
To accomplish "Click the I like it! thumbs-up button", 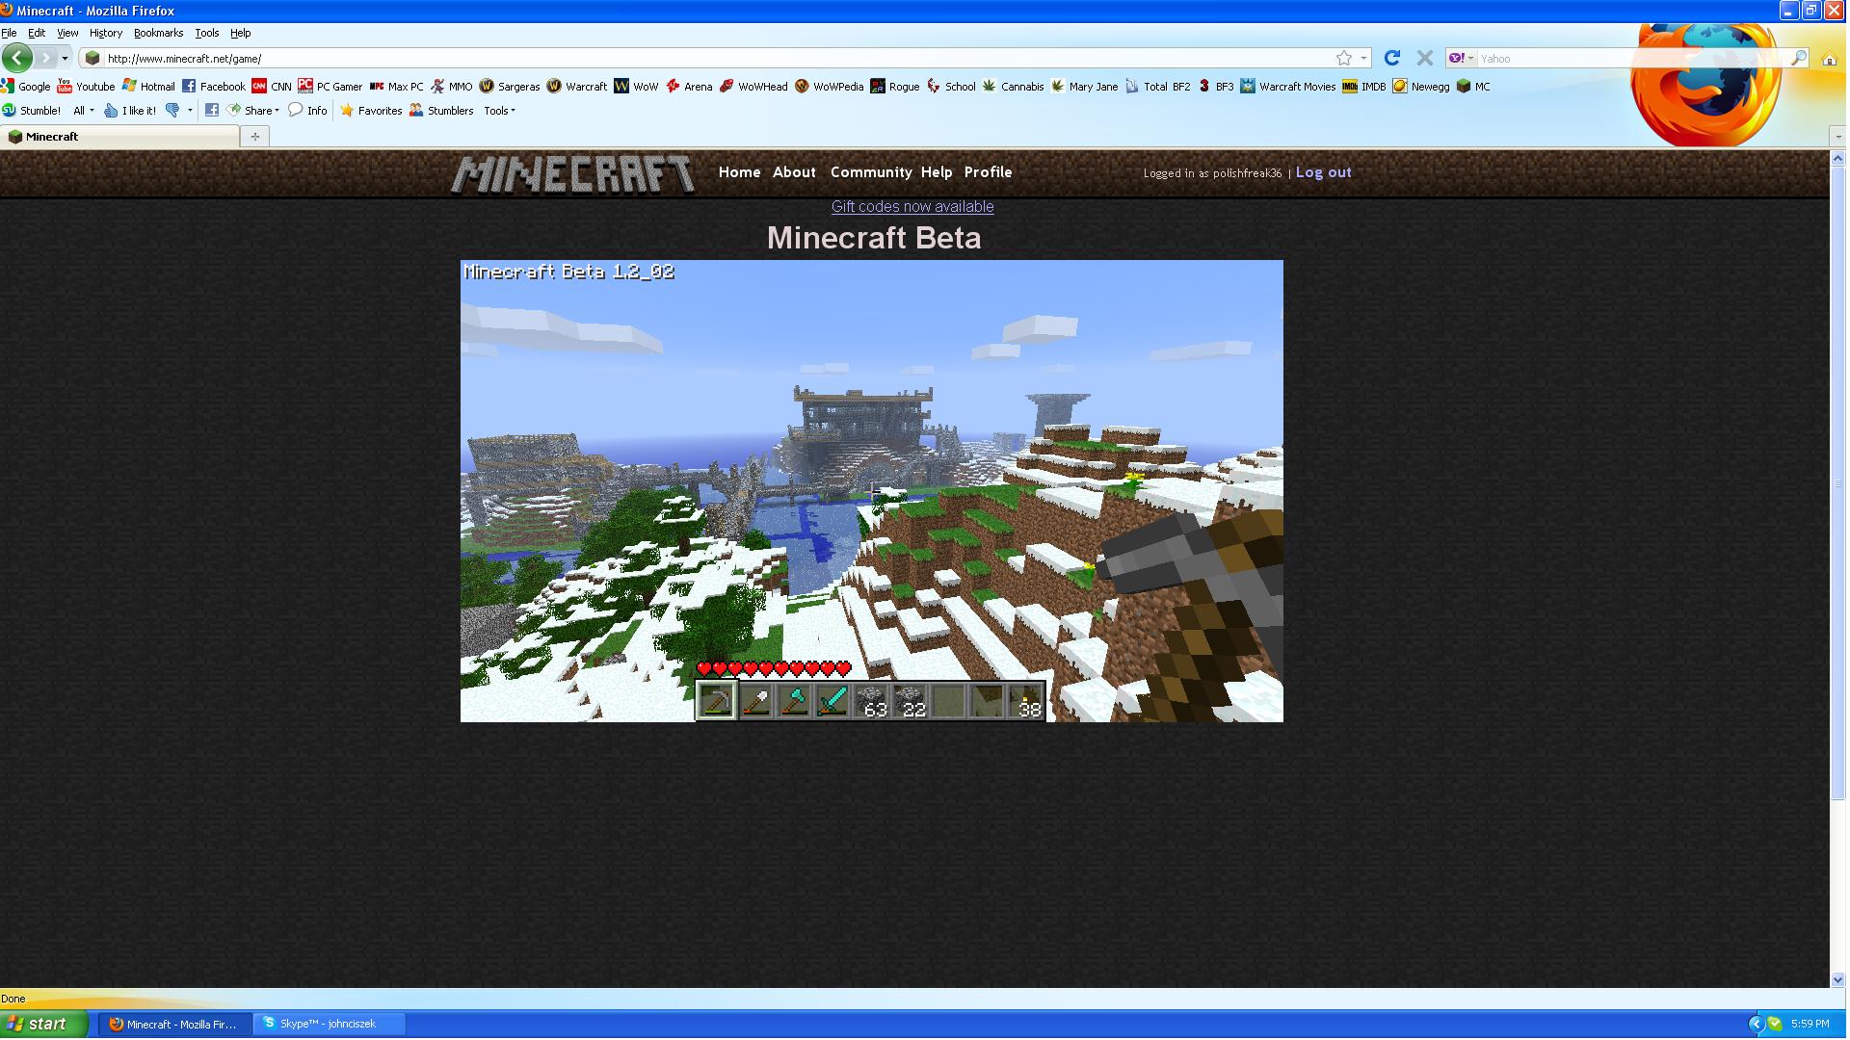I will pyautogui.click(x=130, y=111).
